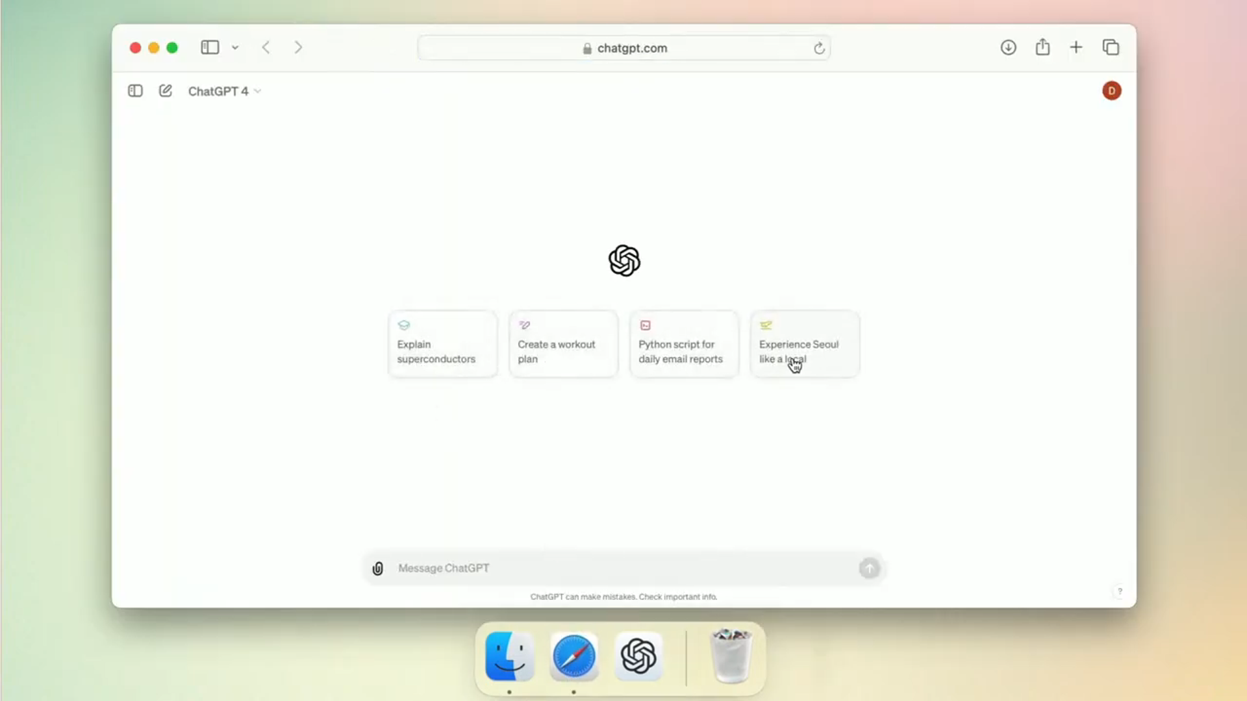The width and height of the screenshot is (1247, 701).
Task: Choose the Explain superconductors suggestion
Action: coord(443,344)
